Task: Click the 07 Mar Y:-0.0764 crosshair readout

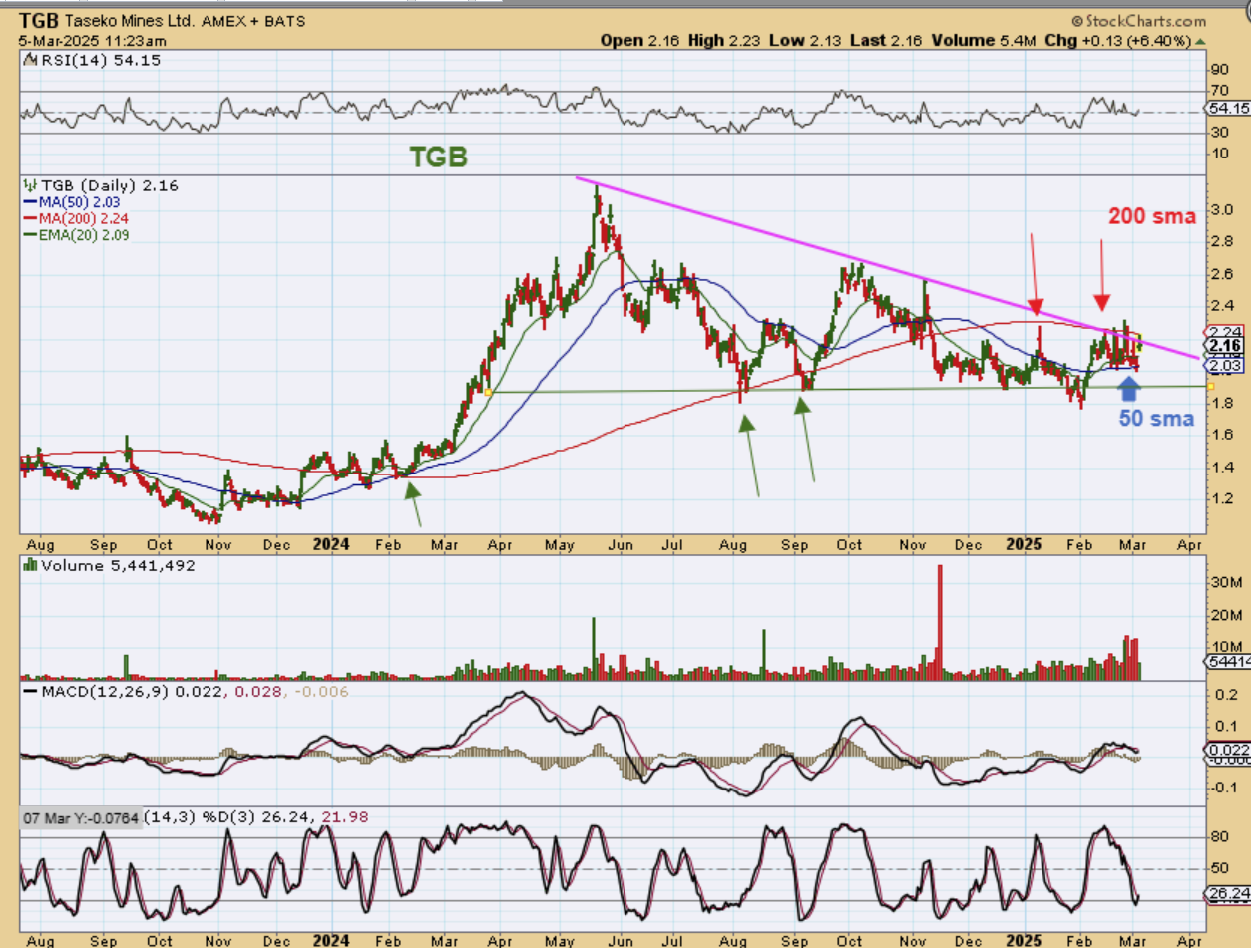Action: 82,817
